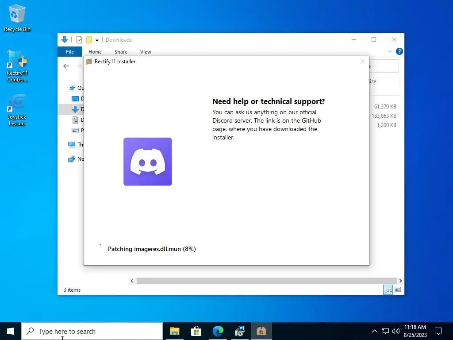Open View ribbon tab in Downloads window
This screenshot has width=453, height=340.
(146, 52)
